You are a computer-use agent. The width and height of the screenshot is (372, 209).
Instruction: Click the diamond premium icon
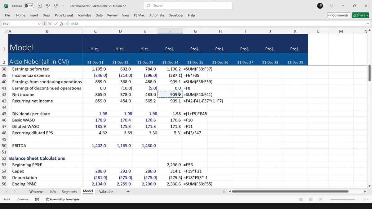331,6
